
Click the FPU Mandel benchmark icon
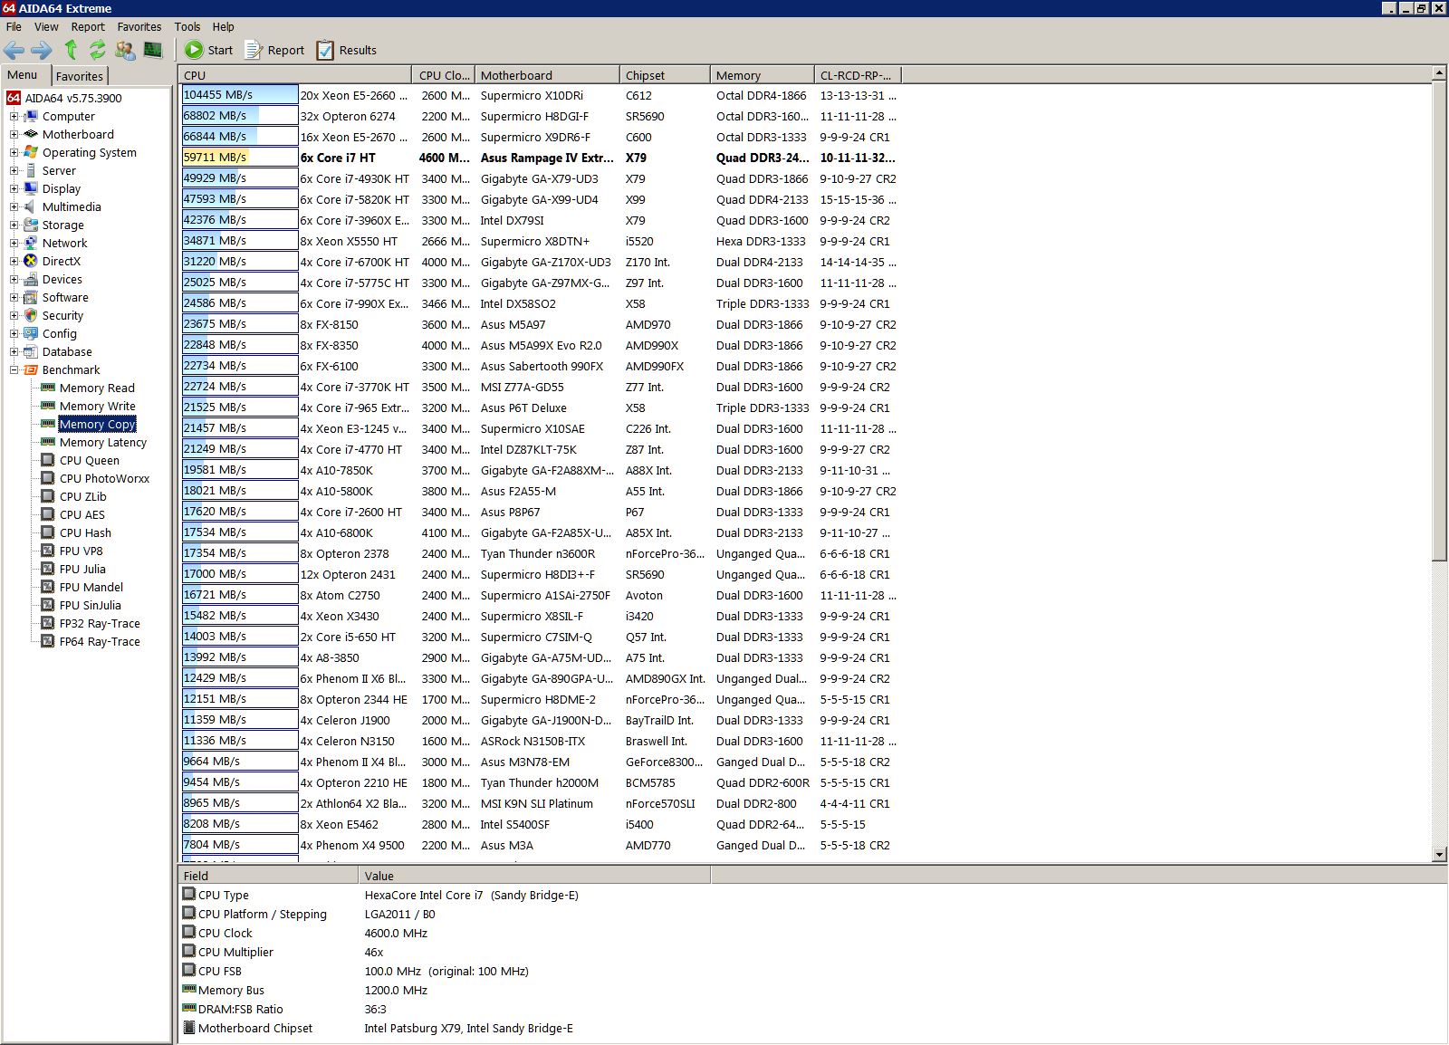[48, 587]
